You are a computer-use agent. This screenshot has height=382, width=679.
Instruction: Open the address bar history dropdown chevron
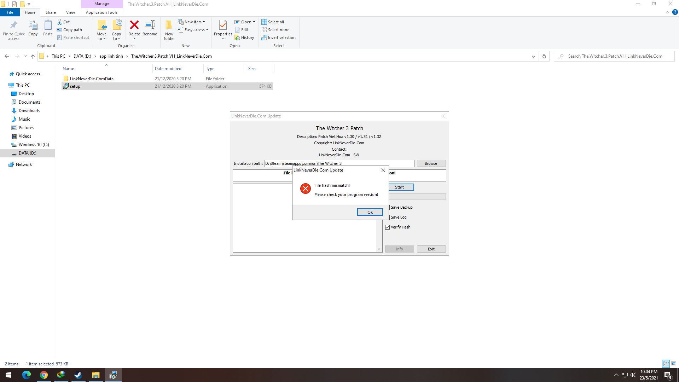[533, 56]
